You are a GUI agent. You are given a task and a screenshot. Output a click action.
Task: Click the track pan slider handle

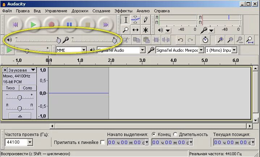tap(20, 109)
